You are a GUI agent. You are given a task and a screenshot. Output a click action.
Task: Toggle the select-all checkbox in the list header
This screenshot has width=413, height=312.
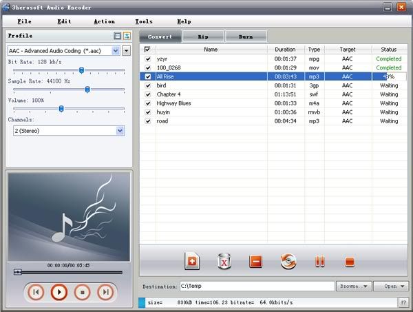tap(147, 50)
